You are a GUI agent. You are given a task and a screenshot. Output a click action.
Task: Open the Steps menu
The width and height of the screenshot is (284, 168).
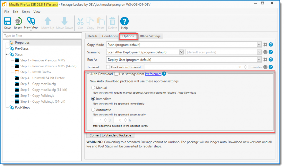26,12
